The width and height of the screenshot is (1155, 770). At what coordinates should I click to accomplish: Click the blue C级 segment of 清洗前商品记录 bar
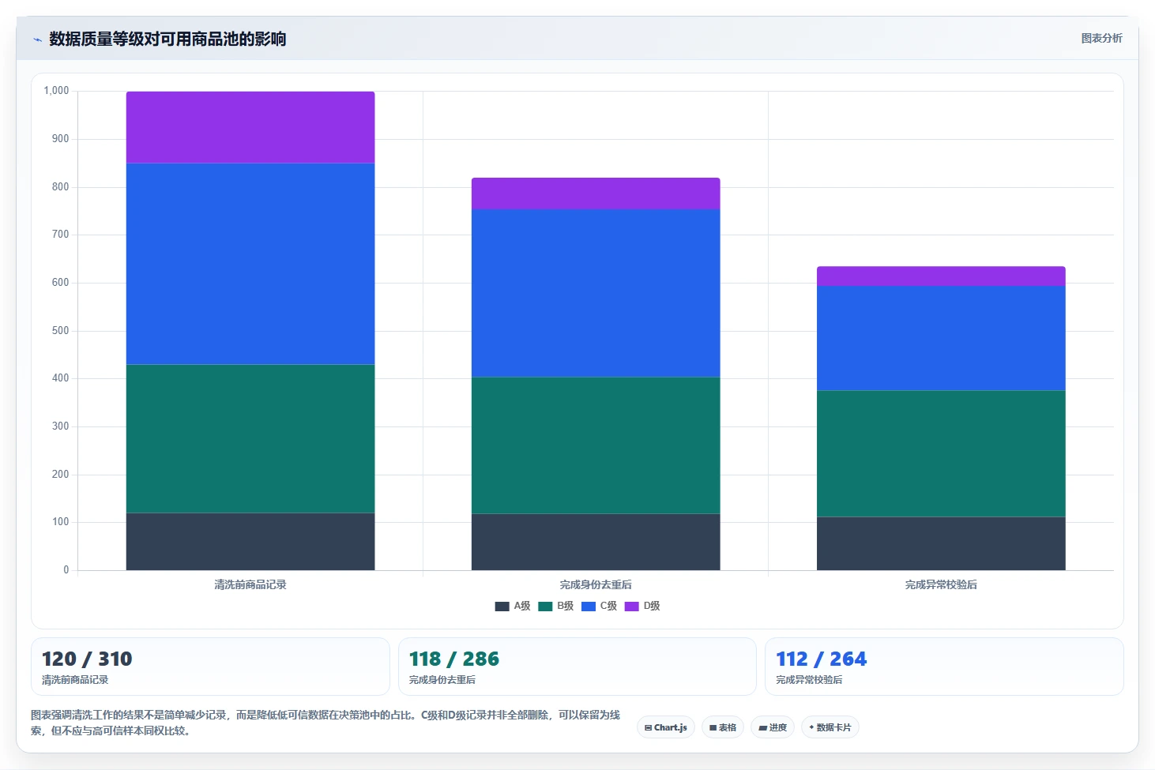[250, 264]
